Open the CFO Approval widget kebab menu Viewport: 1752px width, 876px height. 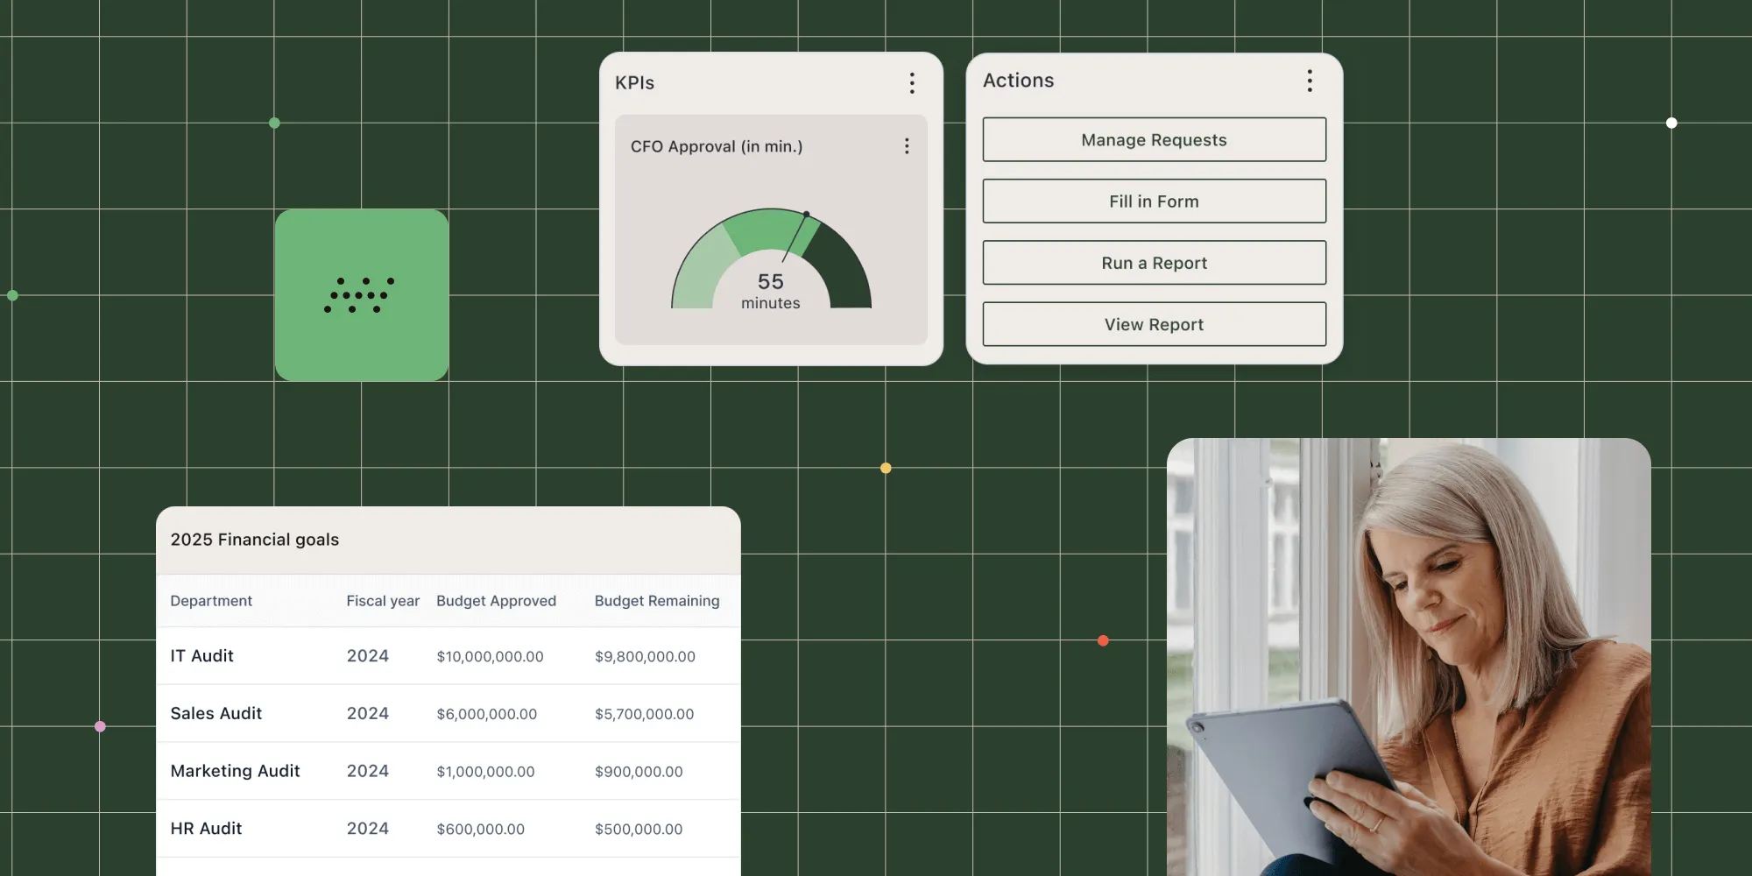907,146
